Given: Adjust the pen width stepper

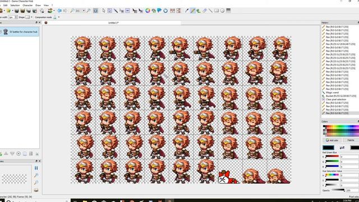Looking at the screenshot, I should tap(16, 17).
